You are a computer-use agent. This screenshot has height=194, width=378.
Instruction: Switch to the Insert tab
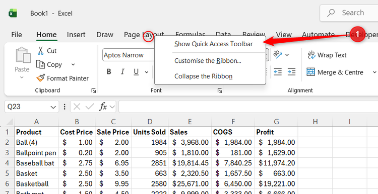(76, 35)
